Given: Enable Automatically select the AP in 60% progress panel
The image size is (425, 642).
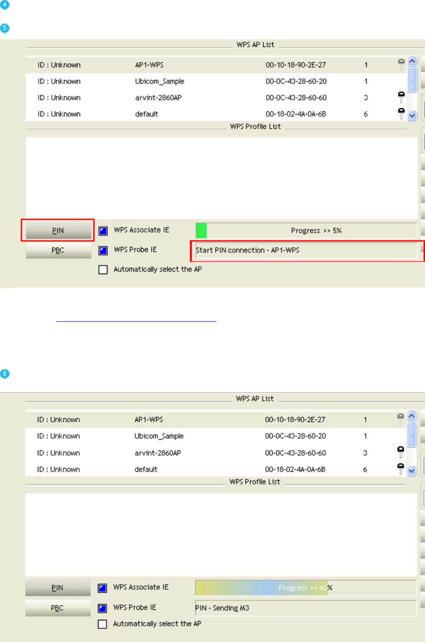Looking at the screenshot, I should [103, 624].
